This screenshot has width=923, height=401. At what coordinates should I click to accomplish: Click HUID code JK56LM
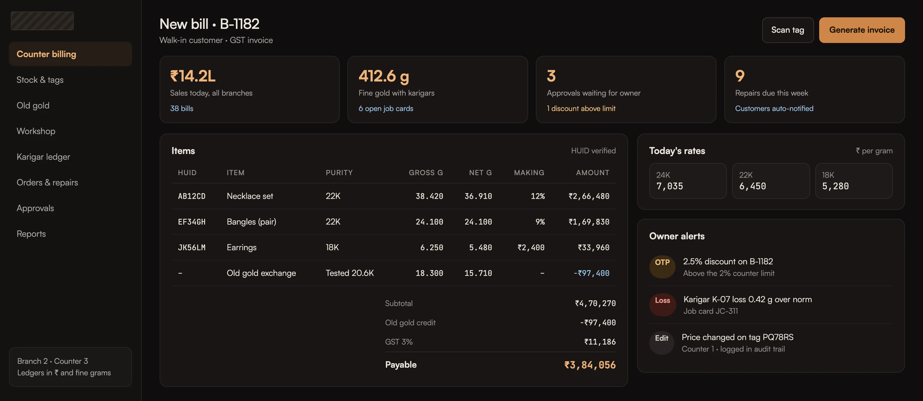192,247
